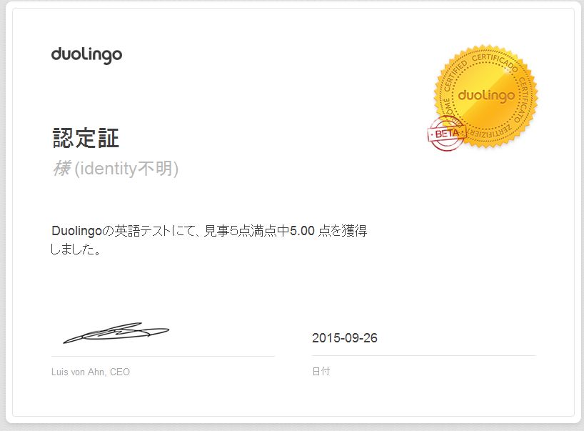Viewport: 584px width, 431px height.
Task: Select the 様 (identity不明) name text
Action: (x=116, y=169)
